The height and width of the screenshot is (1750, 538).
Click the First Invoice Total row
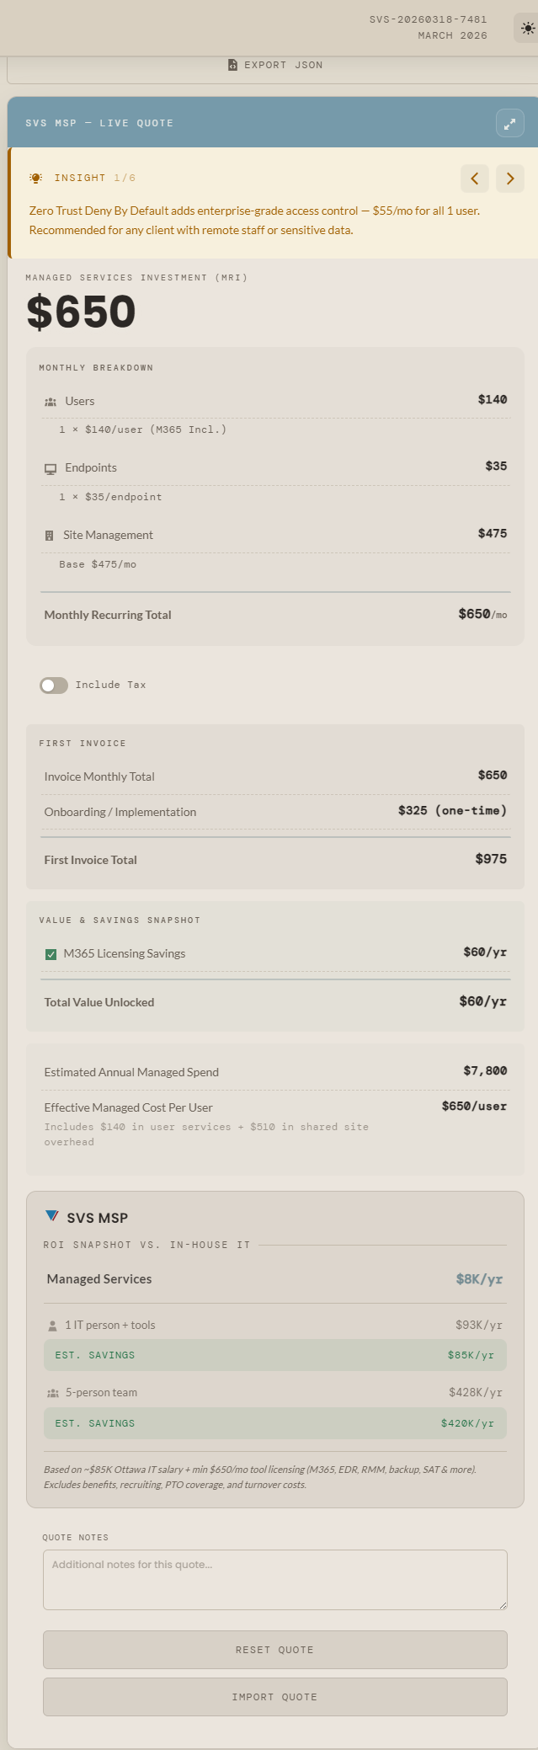coord(274,860)
